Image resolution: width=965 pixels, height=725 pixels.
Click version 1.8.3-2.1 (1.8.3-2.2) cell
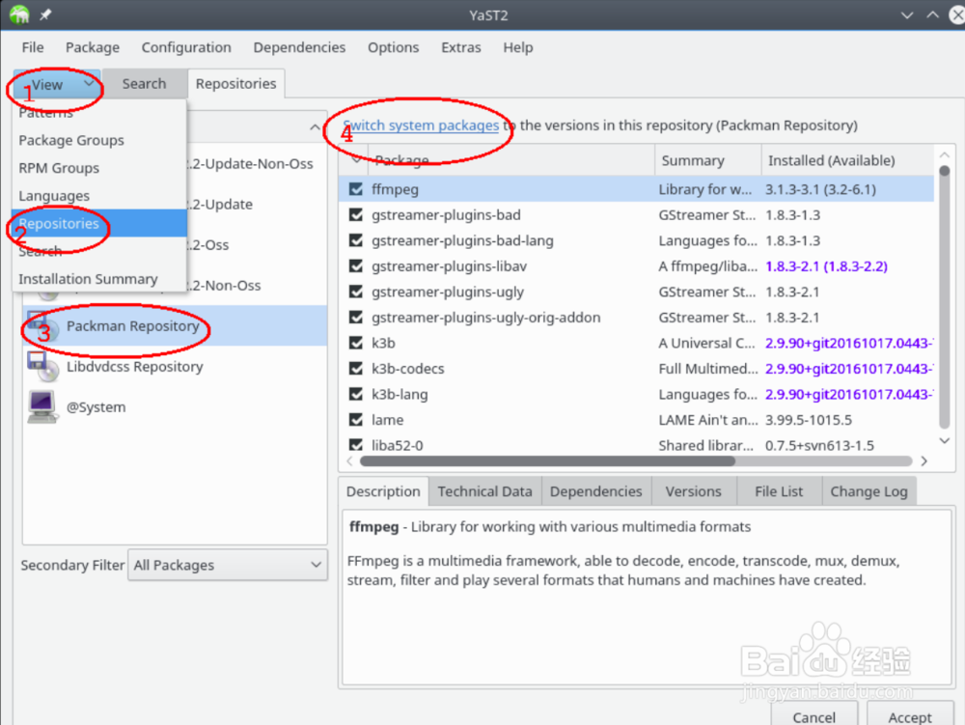(x=826, y=265)
